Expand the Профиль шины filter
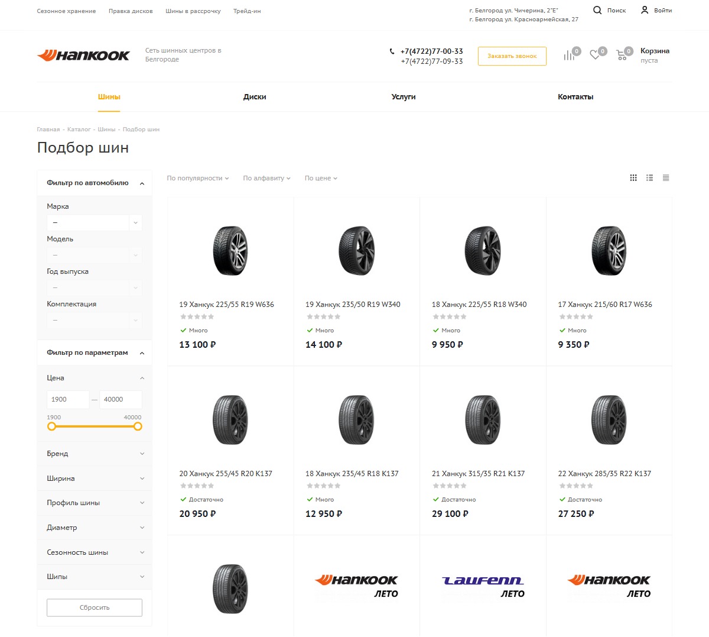This screenshot has height=637, width=709. 95,503
